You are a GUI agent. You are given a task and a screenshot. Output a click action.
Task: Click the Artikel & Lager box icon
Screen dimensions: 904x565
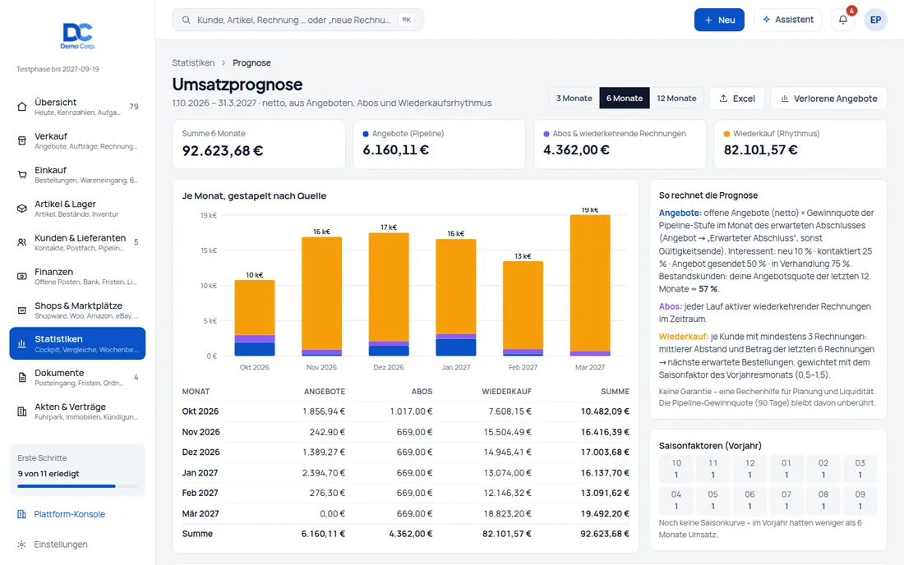pos(22,209)
